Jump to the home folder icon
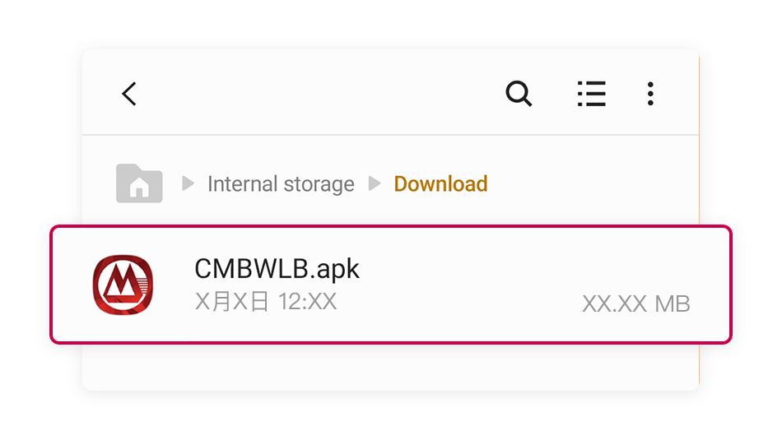The width and height of the screenshot is (782, 440). [x=139, y=183]
